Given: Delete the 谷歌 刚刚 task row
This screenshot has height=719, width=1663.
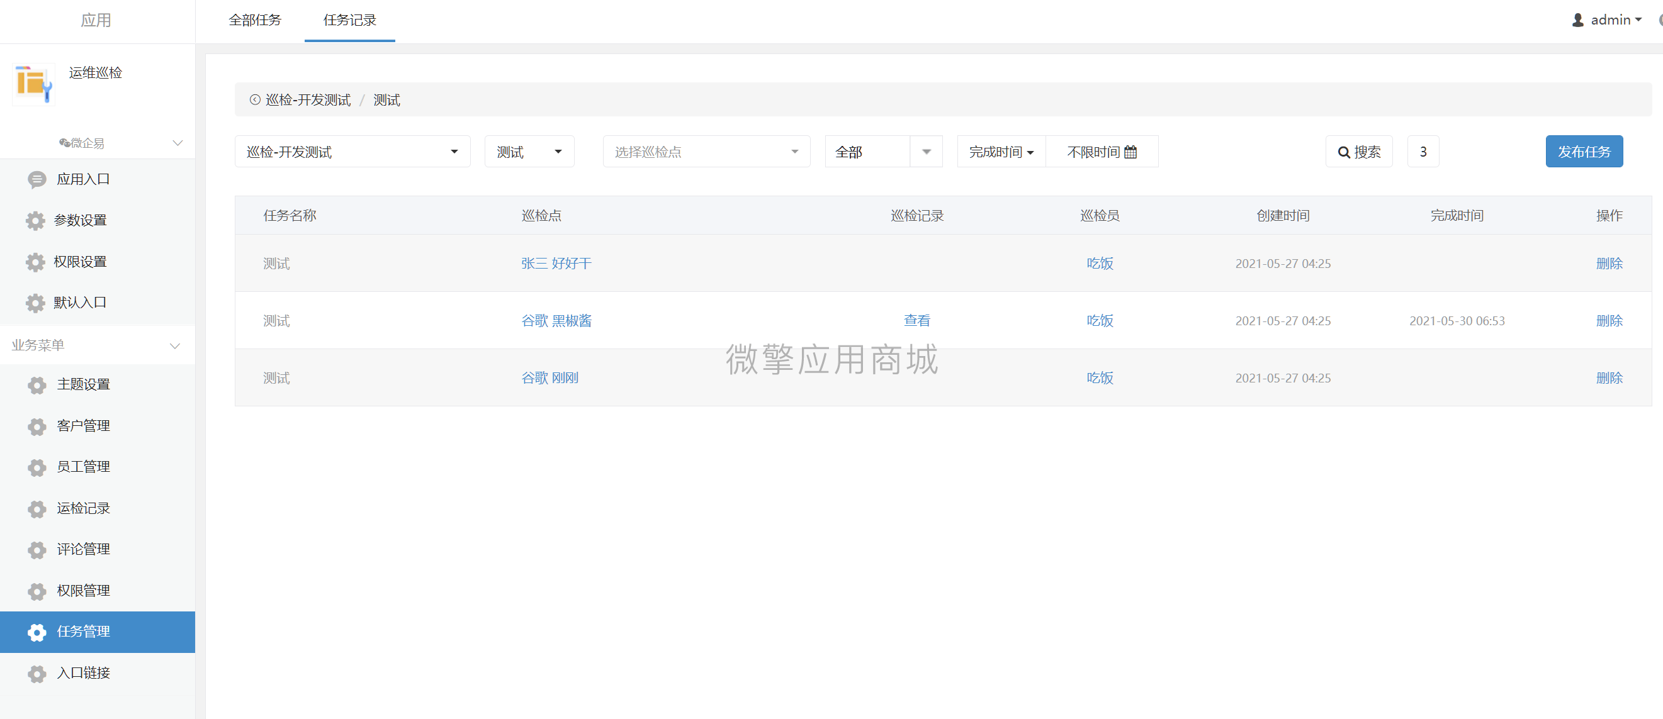Looking at the screenshot, I should (x=1609, y=378).
